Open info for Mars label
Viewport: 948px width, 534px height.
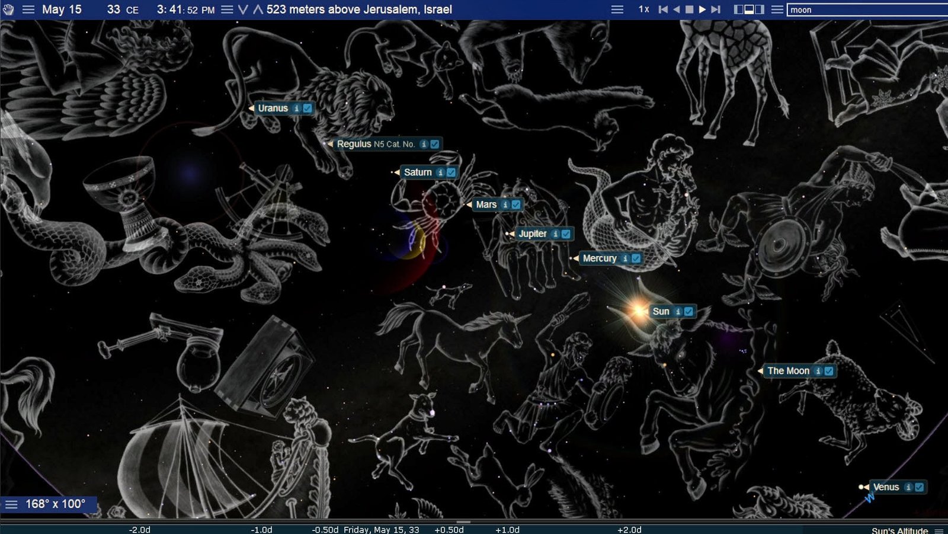coord(505,204)
